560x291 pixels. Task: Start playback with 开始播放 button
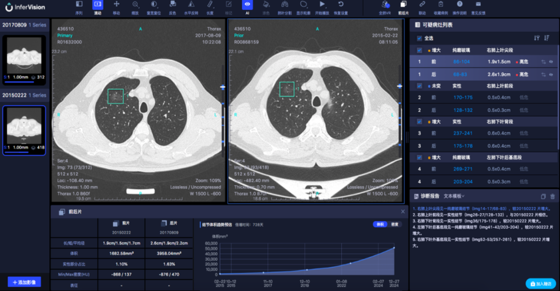(x=322, y=7)
